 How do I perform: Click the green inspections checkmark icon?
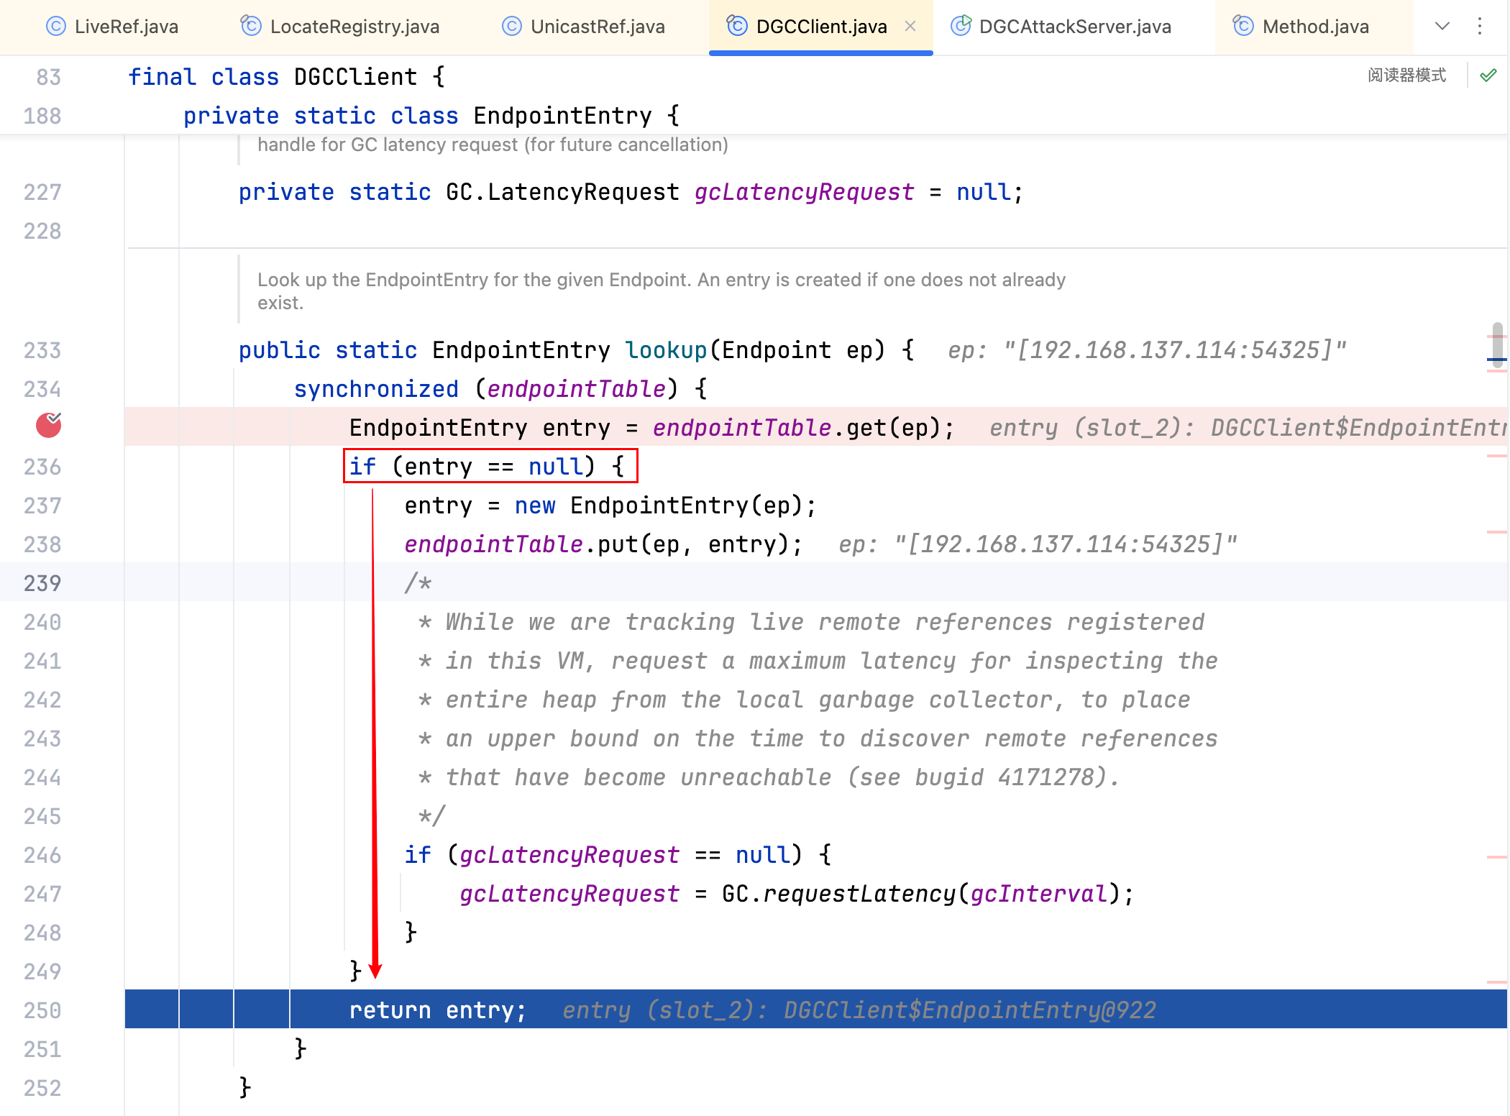pos(1488,76)
